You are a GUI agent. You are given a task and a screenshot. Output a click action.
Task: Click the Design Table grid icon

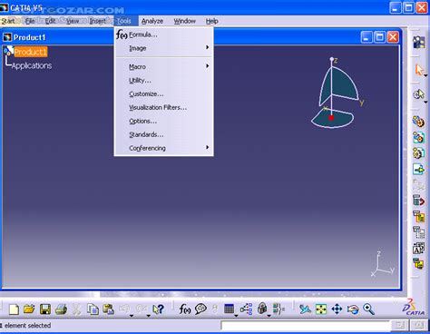[229, 309]
